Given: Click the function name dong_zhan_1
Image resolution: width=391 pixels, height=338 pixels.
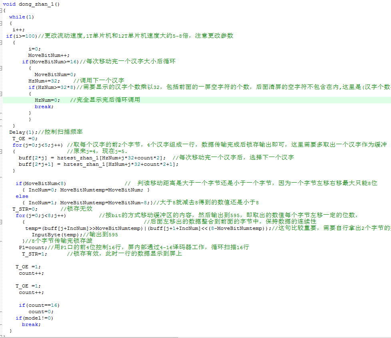Looking at the screenshot, I should [x=36, y=4].
